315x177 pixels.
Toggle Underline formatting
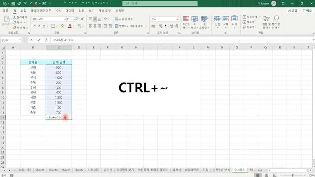pyautogui.click(x=44, y=26)
